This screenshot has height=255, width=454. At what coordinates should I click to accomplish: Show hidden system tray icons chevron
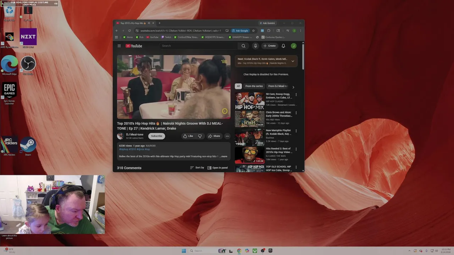[409, 251]
